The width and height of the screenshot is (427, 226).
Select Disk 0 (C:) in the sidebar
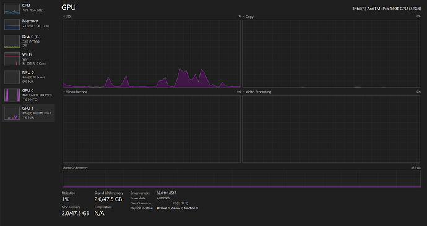(28, 41)
